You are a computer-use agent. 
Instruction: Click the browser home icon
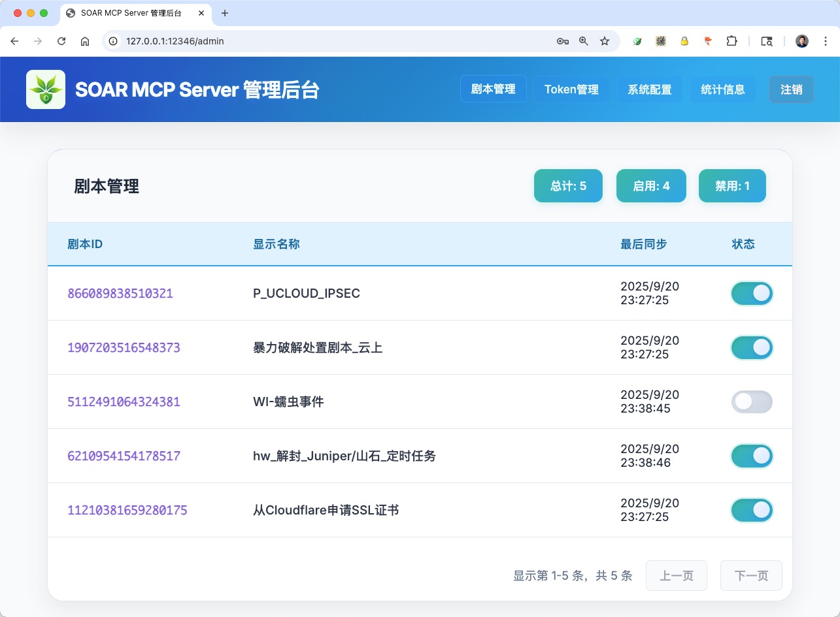coord(85,40)
